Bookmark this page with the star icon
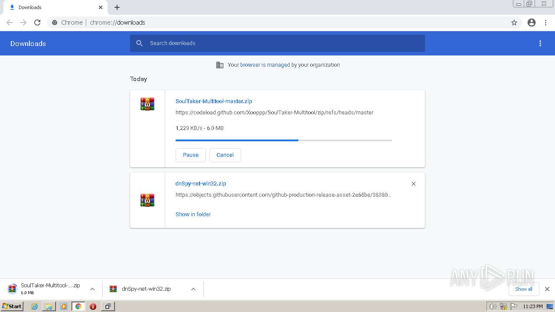555x312 pixels. [x=514, y=23]
